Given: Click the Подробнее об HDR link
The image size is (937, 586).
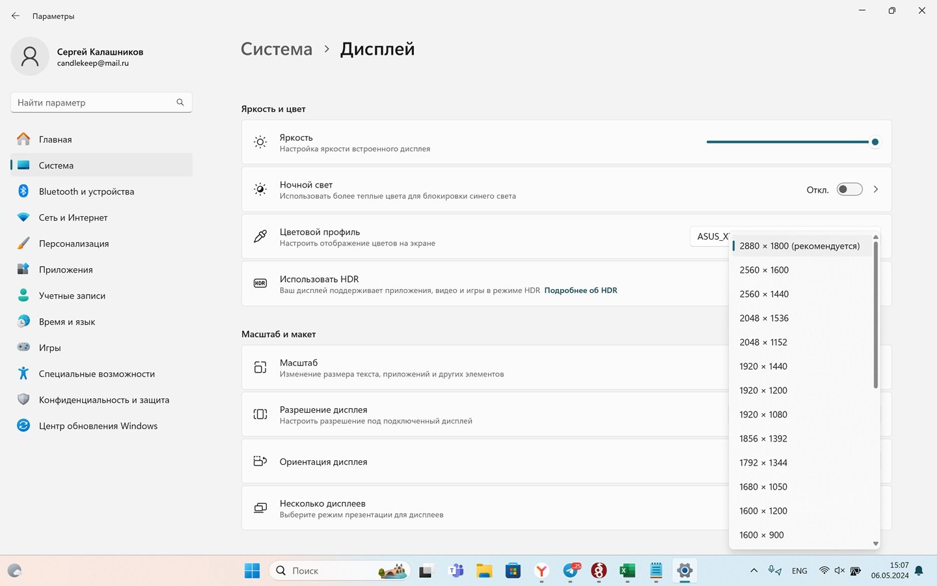Looking at the screenshot, I should pos(580,290).
